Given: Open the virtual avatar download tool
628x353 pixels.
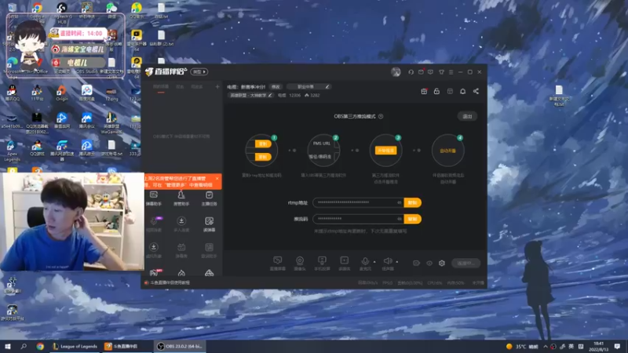Looking at the screenshot, I should pos(153,250).
